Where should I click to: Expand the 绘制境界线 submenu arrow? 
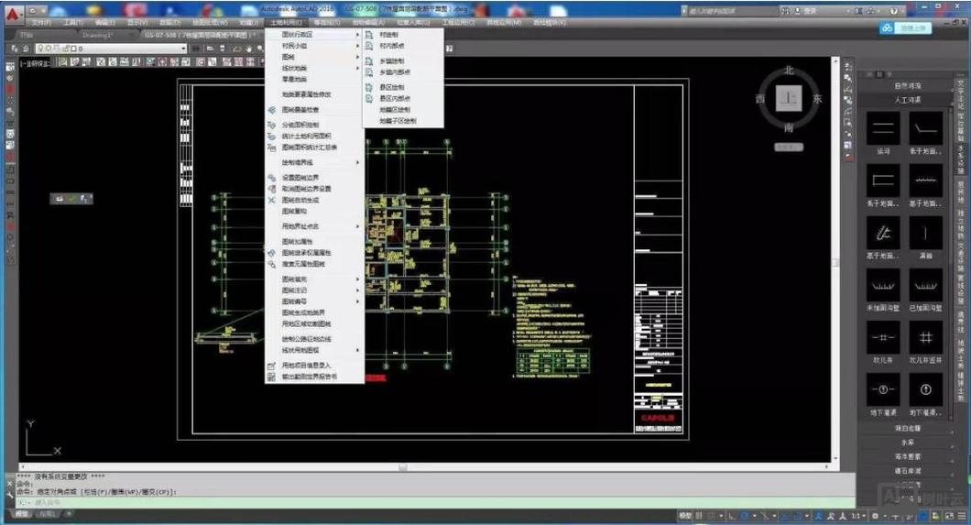click(x=357, y=162)
